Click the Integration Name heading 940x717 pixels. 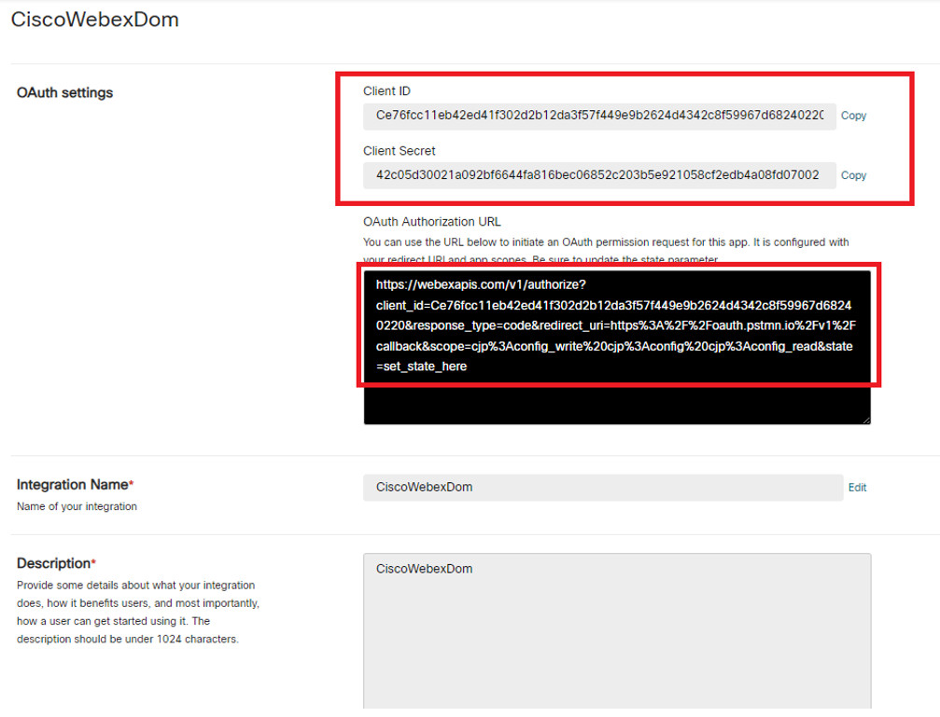(x=75, y=485)
